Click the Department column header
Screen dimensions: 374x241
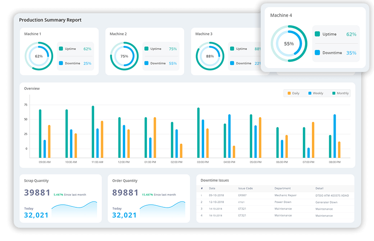pos(282,188)
